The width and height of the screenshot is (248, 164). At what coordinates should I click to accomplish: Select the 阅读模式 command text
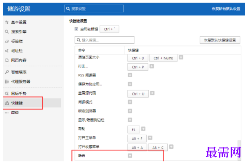[x=85, y=102]
